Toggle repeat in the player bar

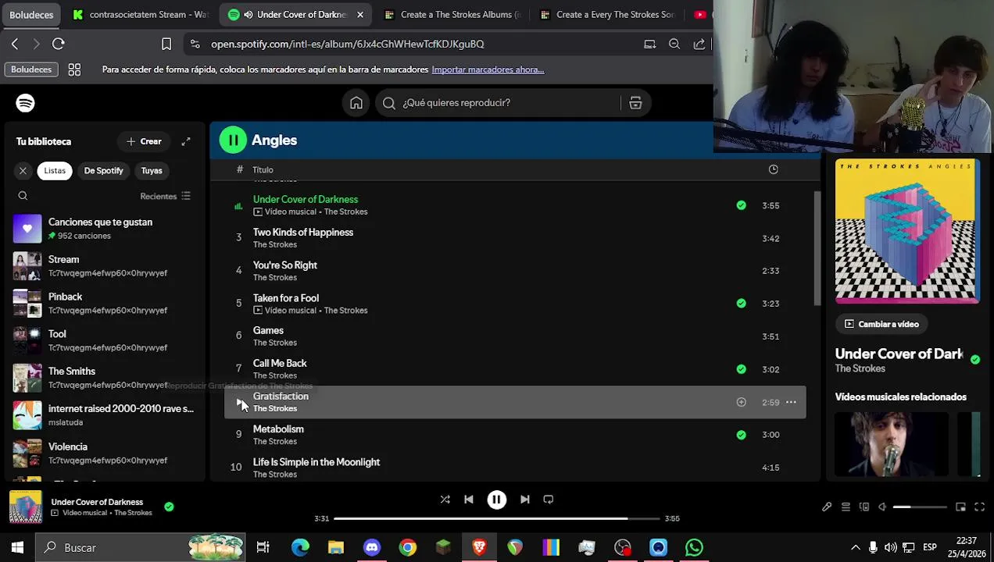pyautogui.click(x=549, y=500)
